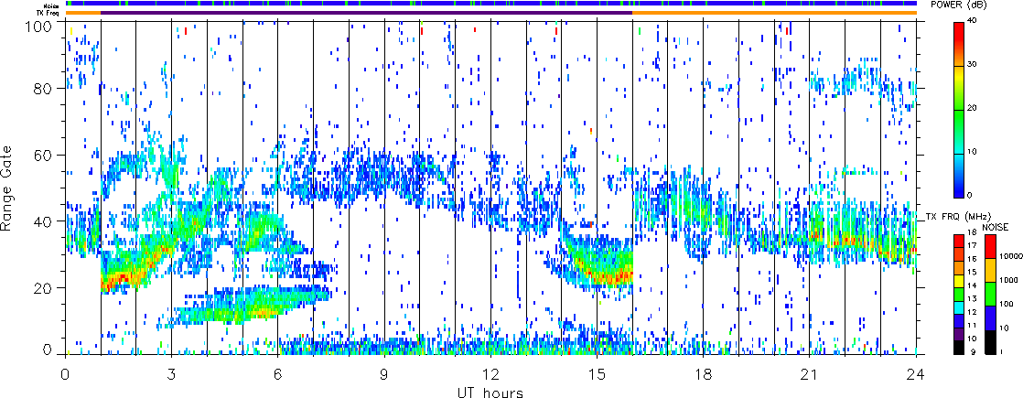Click the "UT hours" x-axis title

pyautogui.click(x=490, y=393)
